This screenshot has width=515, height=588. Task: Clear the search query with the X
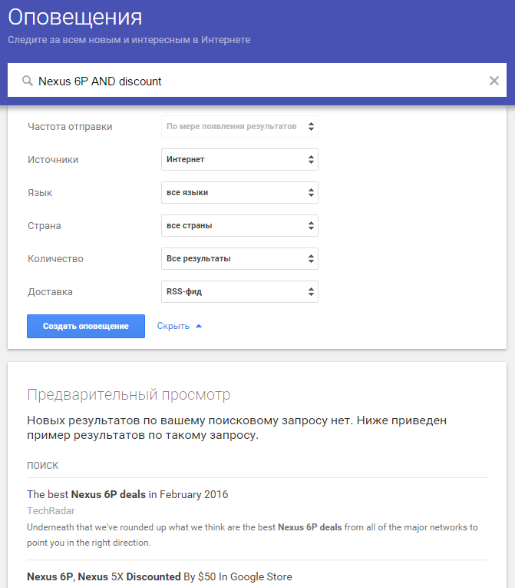494,81
